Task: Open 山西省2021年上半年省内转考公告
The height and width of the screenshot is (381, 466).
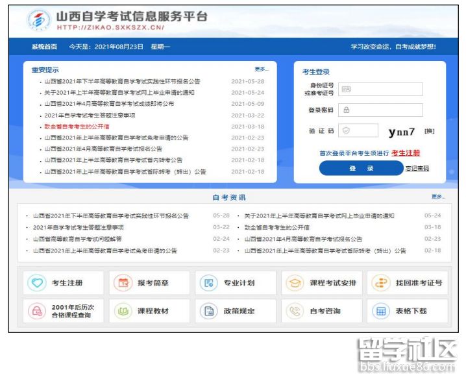Action: 113,160
